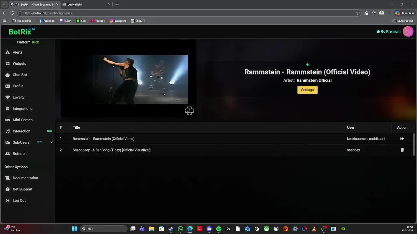Click the taskbar search box

pos(103,229)
